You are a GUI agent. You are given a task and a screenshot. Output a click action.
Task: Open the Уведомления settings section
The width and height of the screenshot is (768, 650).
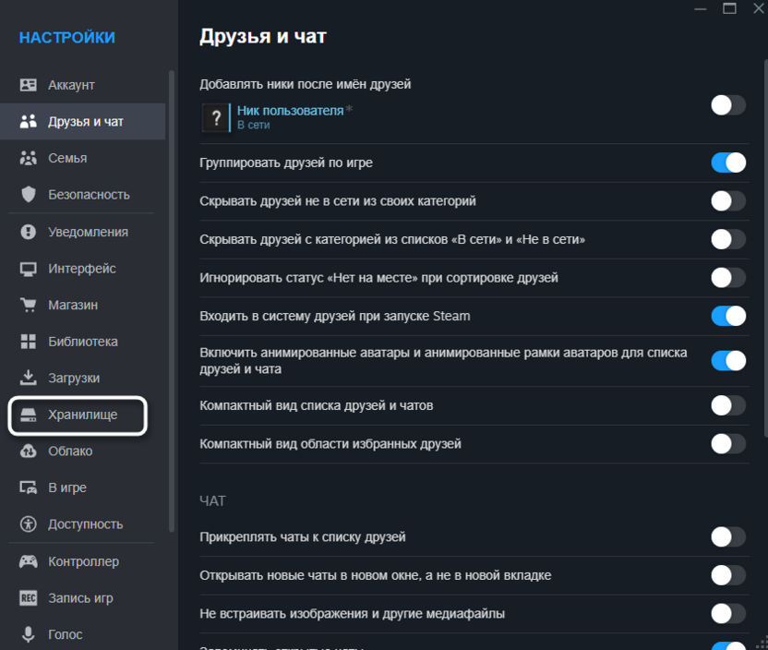point(82,232)
